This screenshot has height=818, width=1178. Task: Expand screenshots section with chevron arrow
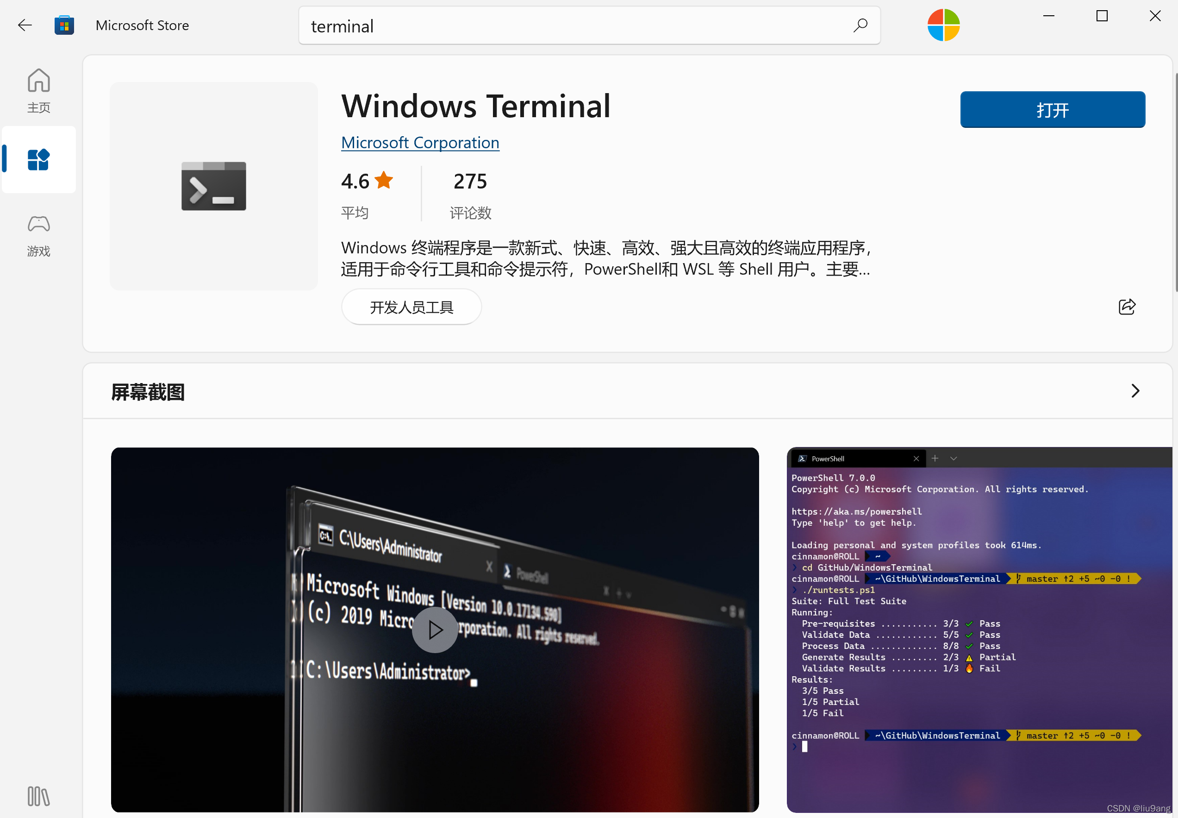(x=1135, y=391)
